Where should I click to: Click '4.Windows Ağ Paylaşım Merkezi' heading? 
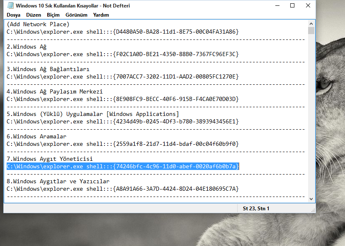(x=55, y=91)
